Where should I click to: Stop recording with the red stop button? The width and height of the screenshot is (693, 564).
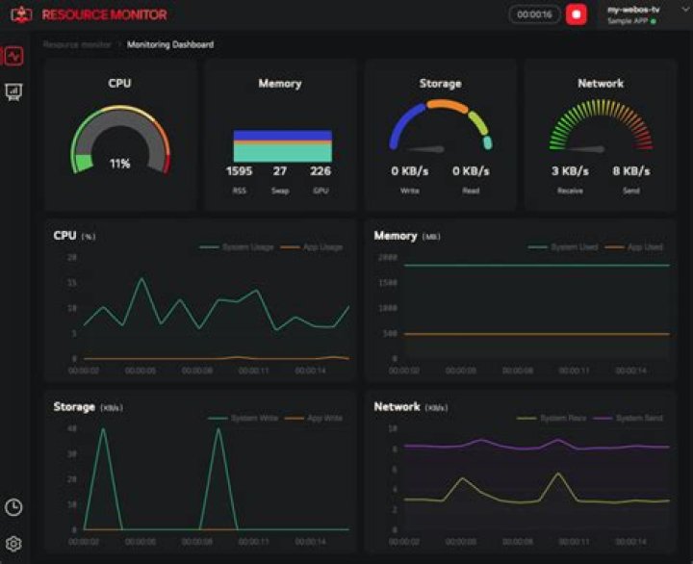pyautogui.click(x=577, y=14)
